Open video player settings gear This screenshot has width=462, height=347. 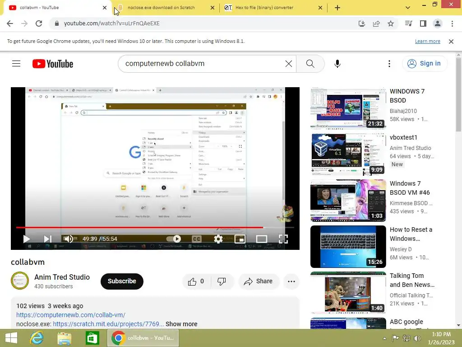pyautogui.click(x=218, y=239)
